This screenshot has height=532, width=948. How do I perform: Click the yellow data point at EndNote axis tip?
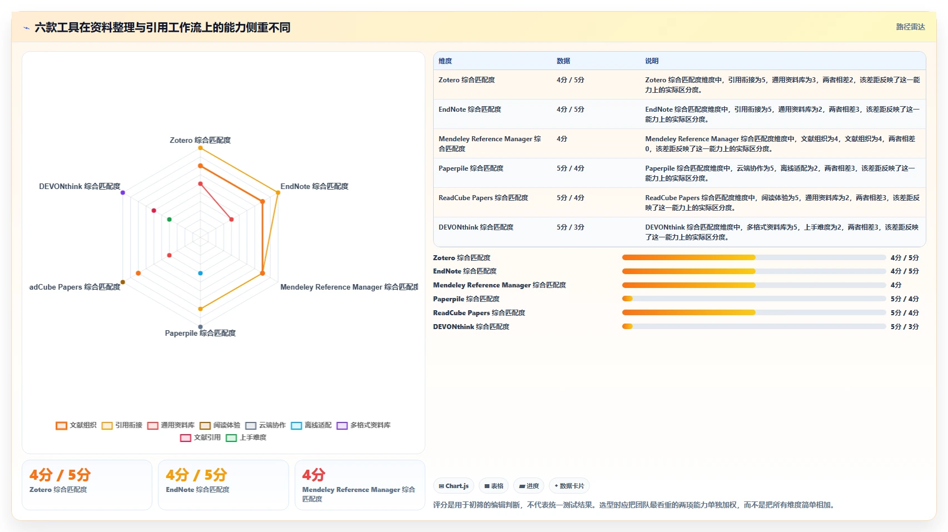click(x=278, y=193)
